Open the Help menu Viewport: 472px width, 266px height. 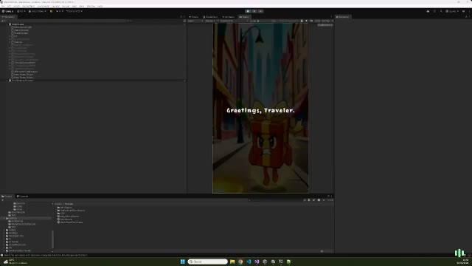(x=100, y=6)
